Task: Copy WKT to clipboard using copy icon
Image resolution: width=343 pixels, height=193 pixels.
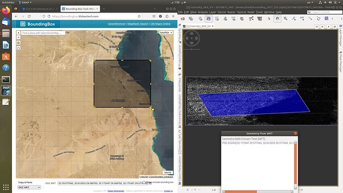Action: coord(150,183)
